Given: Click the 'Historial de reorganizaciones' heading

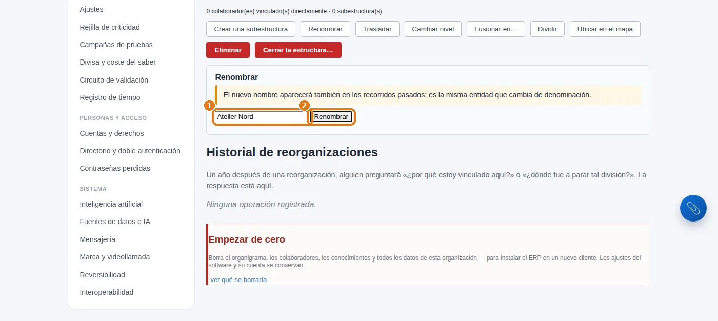Looking at the screenshot, I should point(292,152).
